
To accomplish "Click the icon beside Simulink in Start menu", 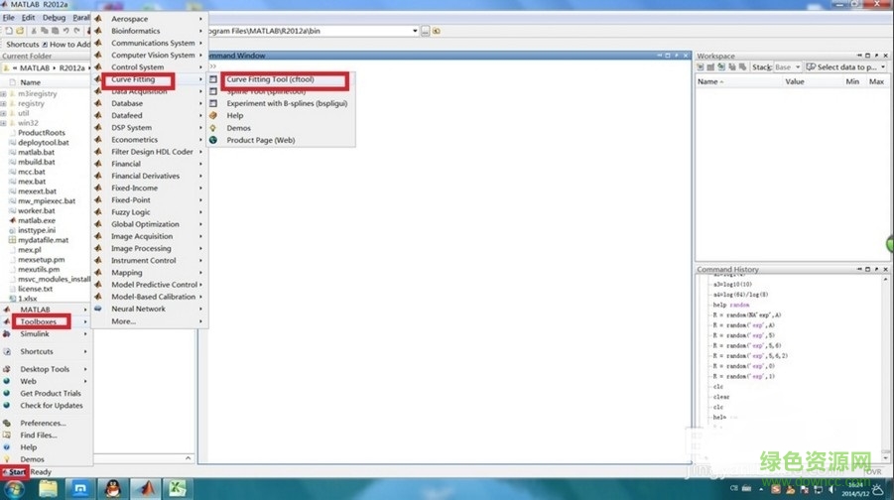I will click(7, 334).
